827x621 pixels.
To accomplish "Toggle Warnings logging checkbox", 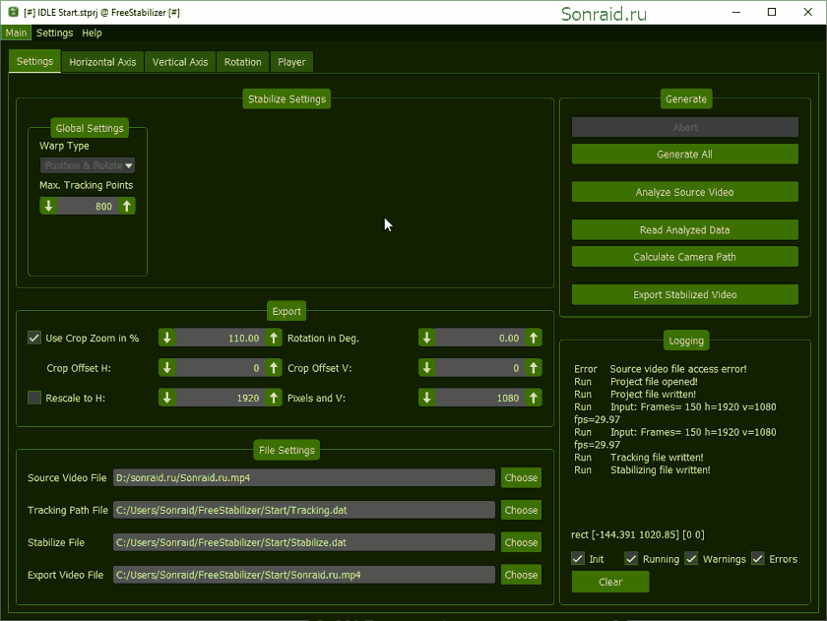I will [x=691, y=559].
